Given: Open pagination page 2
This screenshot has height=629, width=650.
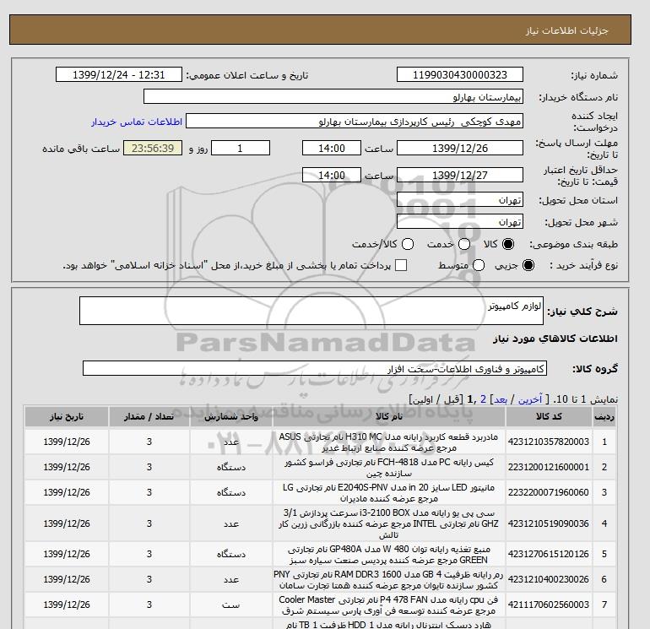Looking at the screenshot, I should click(483, 399).
